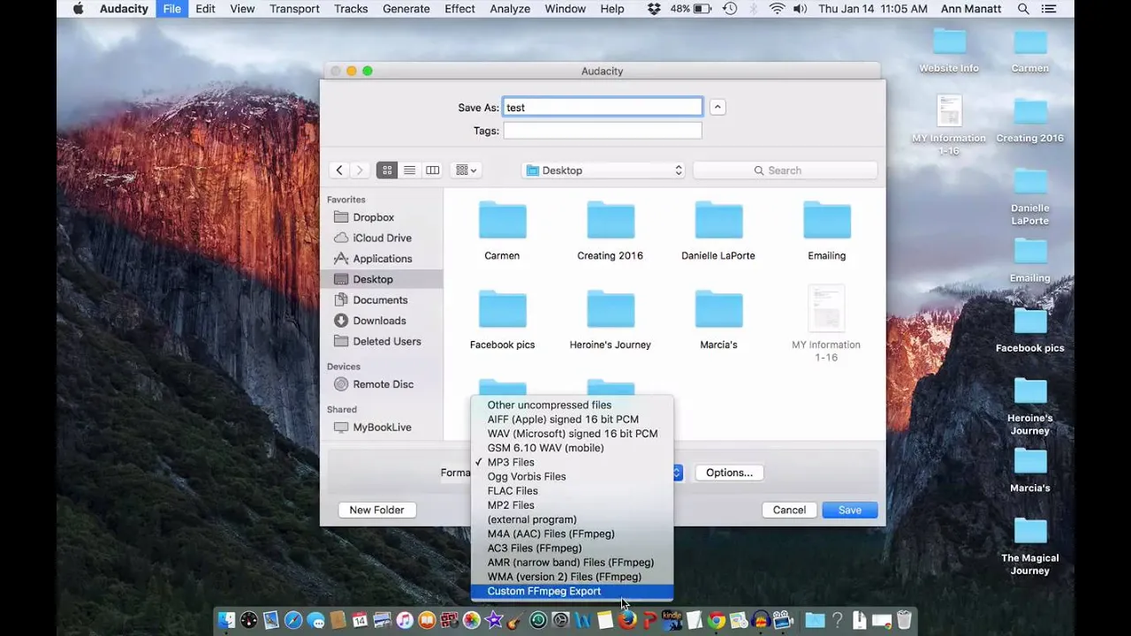Open the Photos app in the Dock
The width and height of the screenshot is (1131, 636).
click(x=472, y=621)
